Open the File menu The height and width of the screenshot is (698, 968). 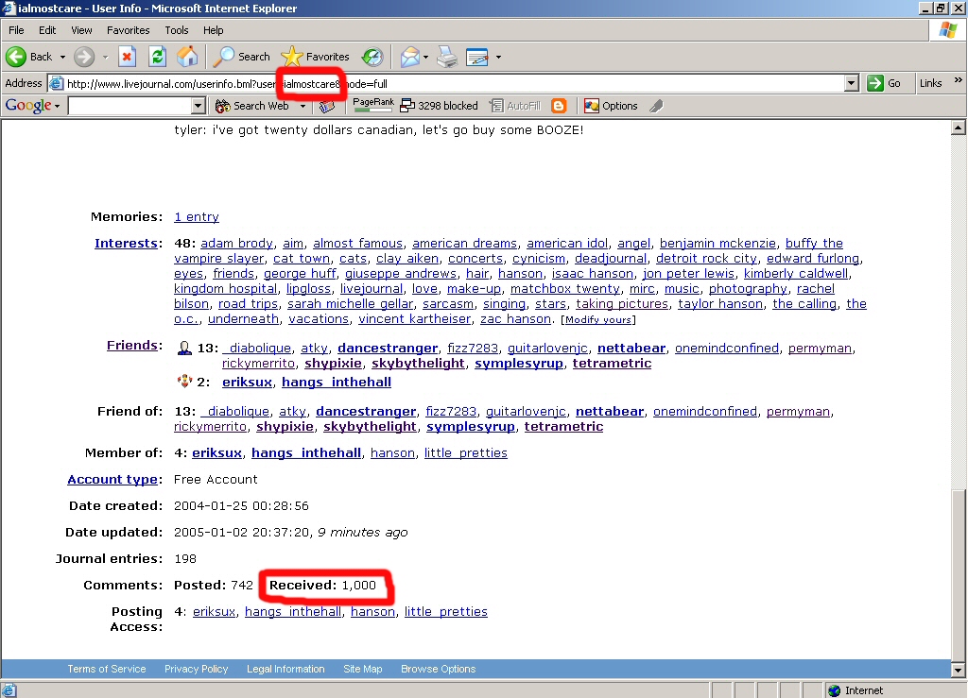click(x=16, y=30)
